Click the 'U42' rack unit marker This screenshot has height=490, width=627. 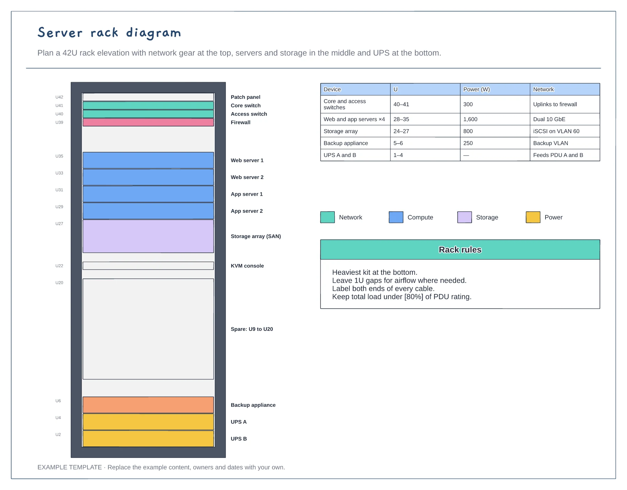pyautogui.click(x=59, y=97)
